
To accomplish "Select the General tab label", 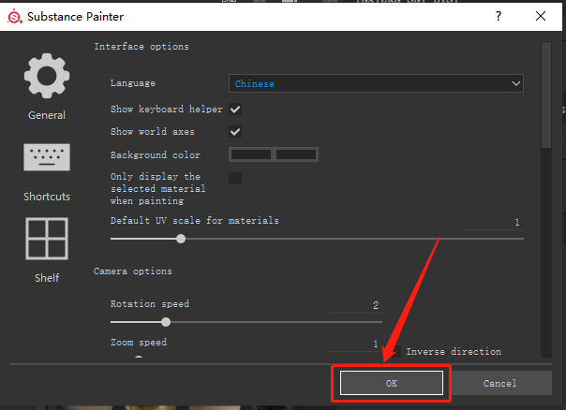I will point(47,115).
